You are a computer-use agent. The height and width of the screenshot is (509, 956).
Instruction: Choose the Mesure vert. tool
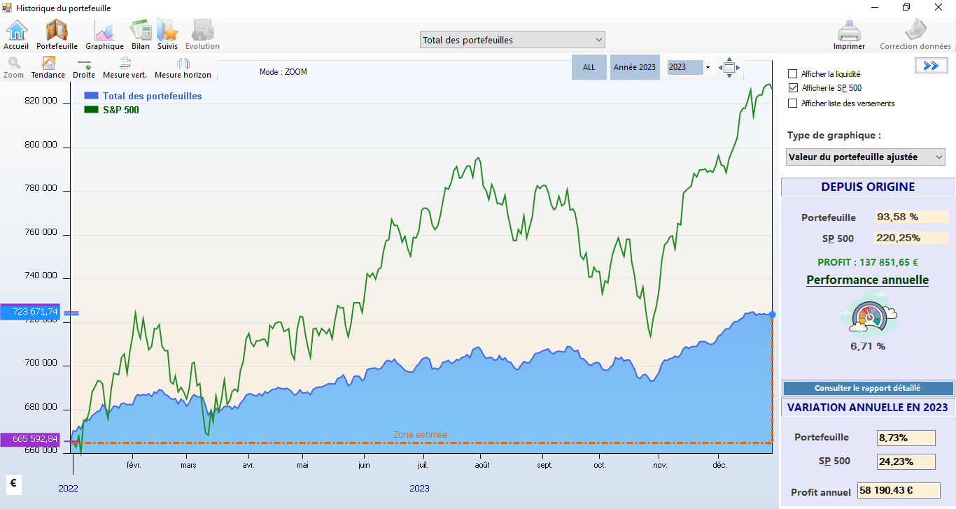(125, 68)
